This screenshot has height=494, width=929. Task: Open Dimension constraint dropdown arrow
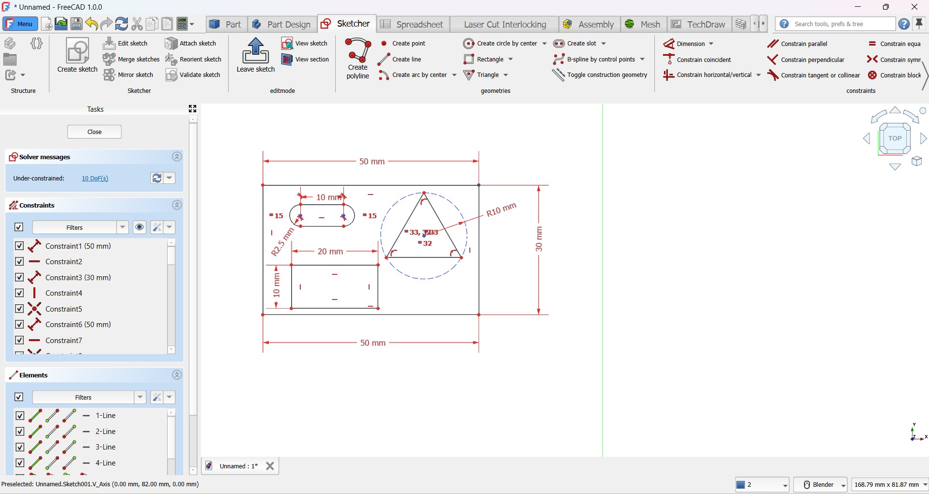coord(711,44)
